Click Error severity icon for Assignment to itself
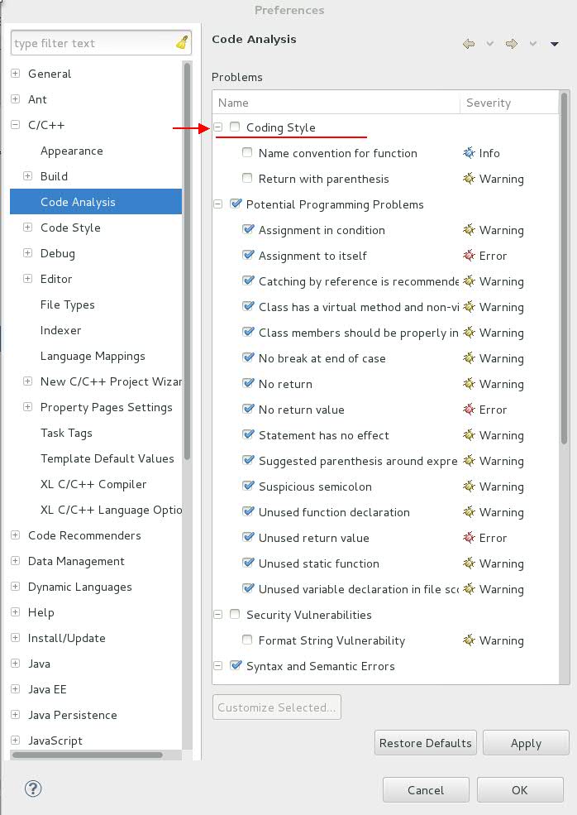This screenshot has width=577, height=815. 470,256
